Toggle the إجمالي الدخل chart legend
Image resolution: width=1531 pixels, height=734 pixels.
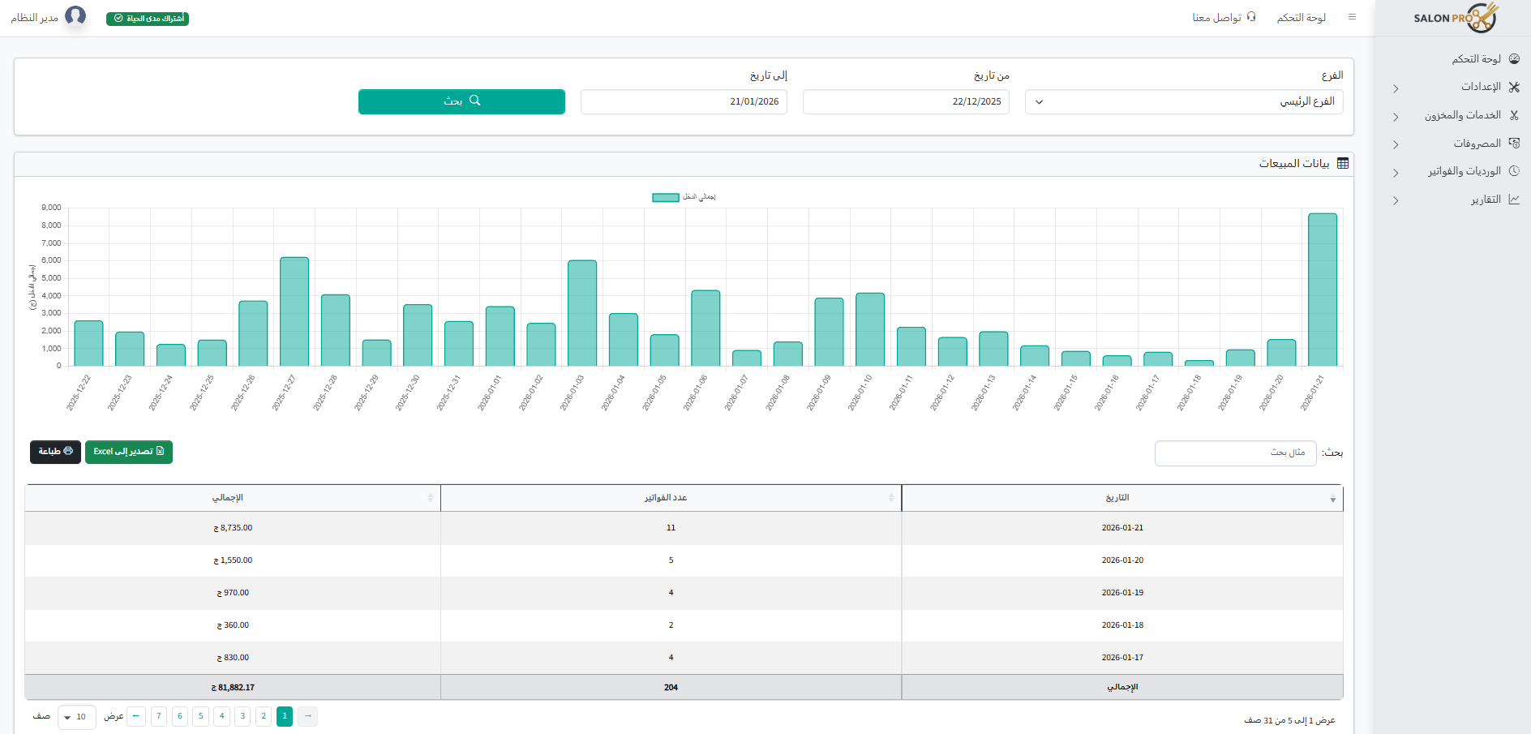(684, 197)
